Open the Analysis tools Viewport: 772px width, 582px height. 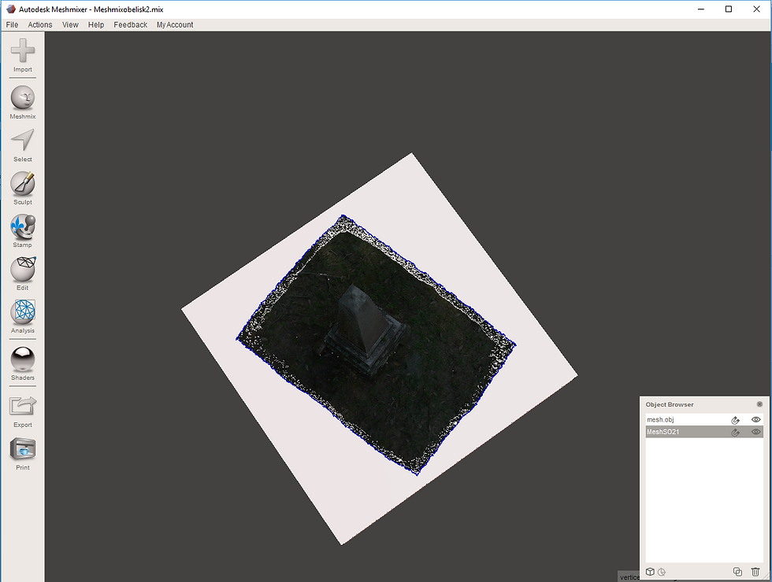(x=23, y=316)
